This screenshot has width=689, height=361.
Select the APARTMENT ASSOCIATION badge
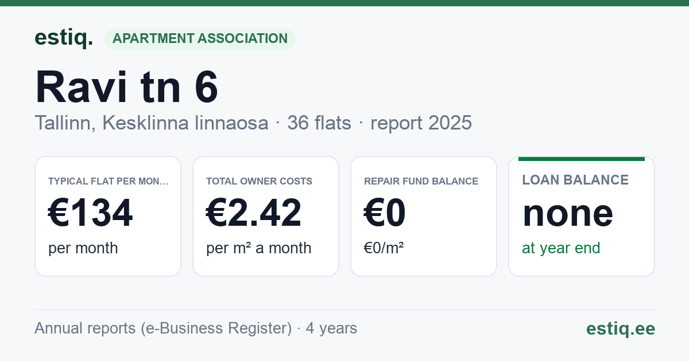point(200,39)
